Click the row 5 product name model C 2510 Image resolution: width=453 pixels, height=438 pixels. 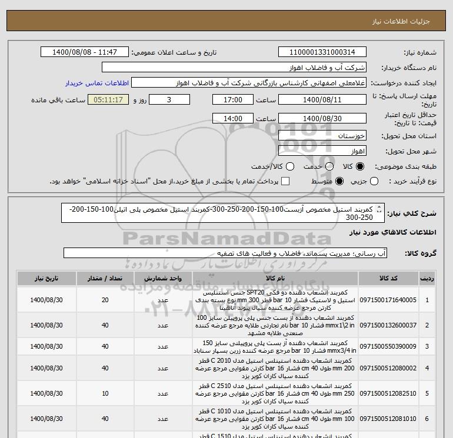pyautogui.click(x=275, y=393)
